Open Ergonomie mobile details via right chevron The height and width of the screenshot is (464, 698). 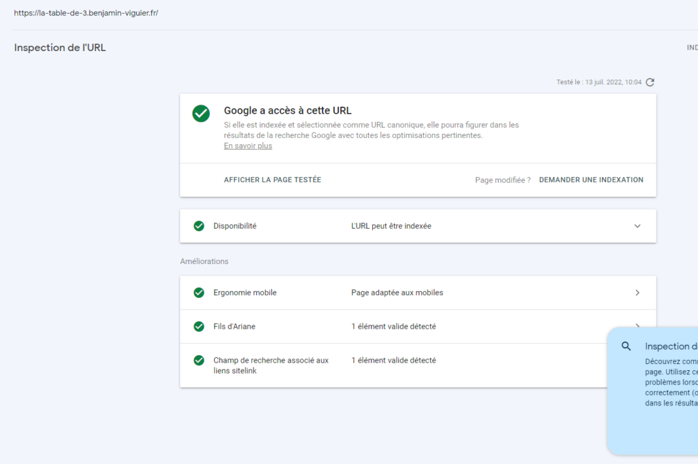click(x=637, y=293)
